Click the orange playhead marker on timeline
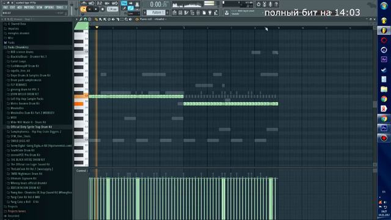The width and height of the screenshot is (391, 220). click(x=97, y=27)
